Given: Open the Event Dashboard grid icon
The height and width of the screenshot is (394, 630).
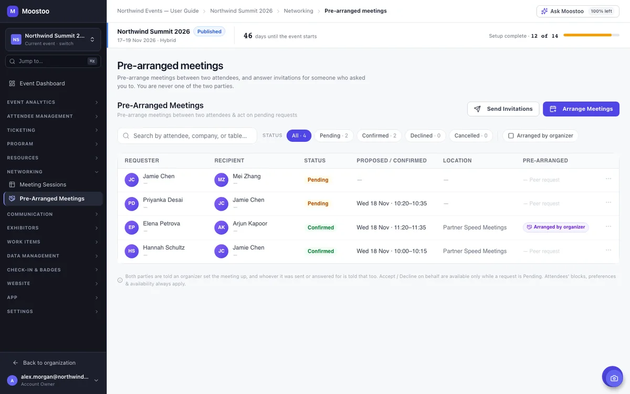Looking at the screenshot, I should coord(12,84).
